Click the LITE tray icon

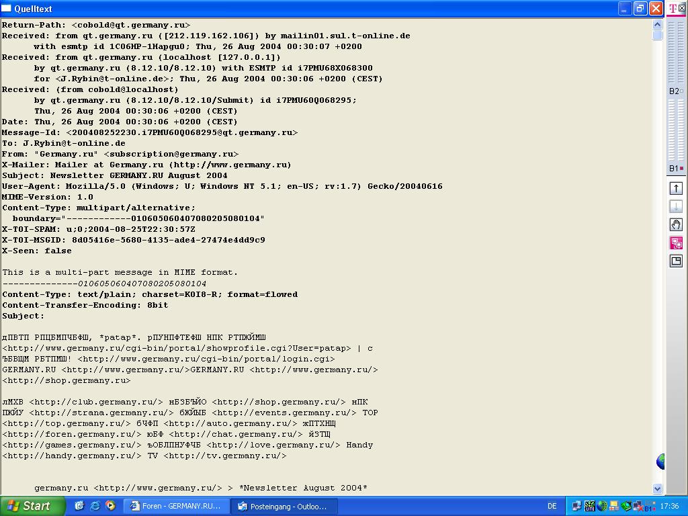tap(590, 507)
